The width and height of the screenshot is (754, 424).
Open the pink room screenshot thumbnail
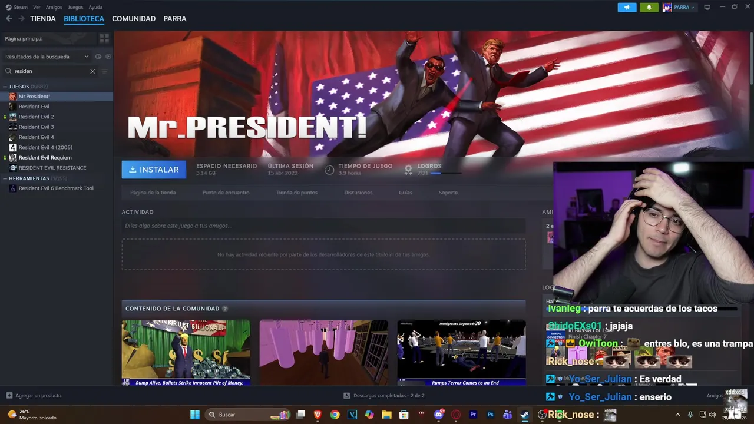pyautogui.click(x=323, y=353)
